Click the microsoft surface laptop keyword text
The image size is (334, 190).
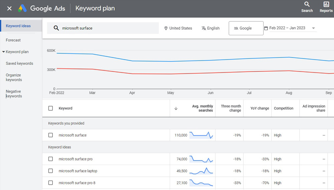pyautogui.click(x=78, y=171)
